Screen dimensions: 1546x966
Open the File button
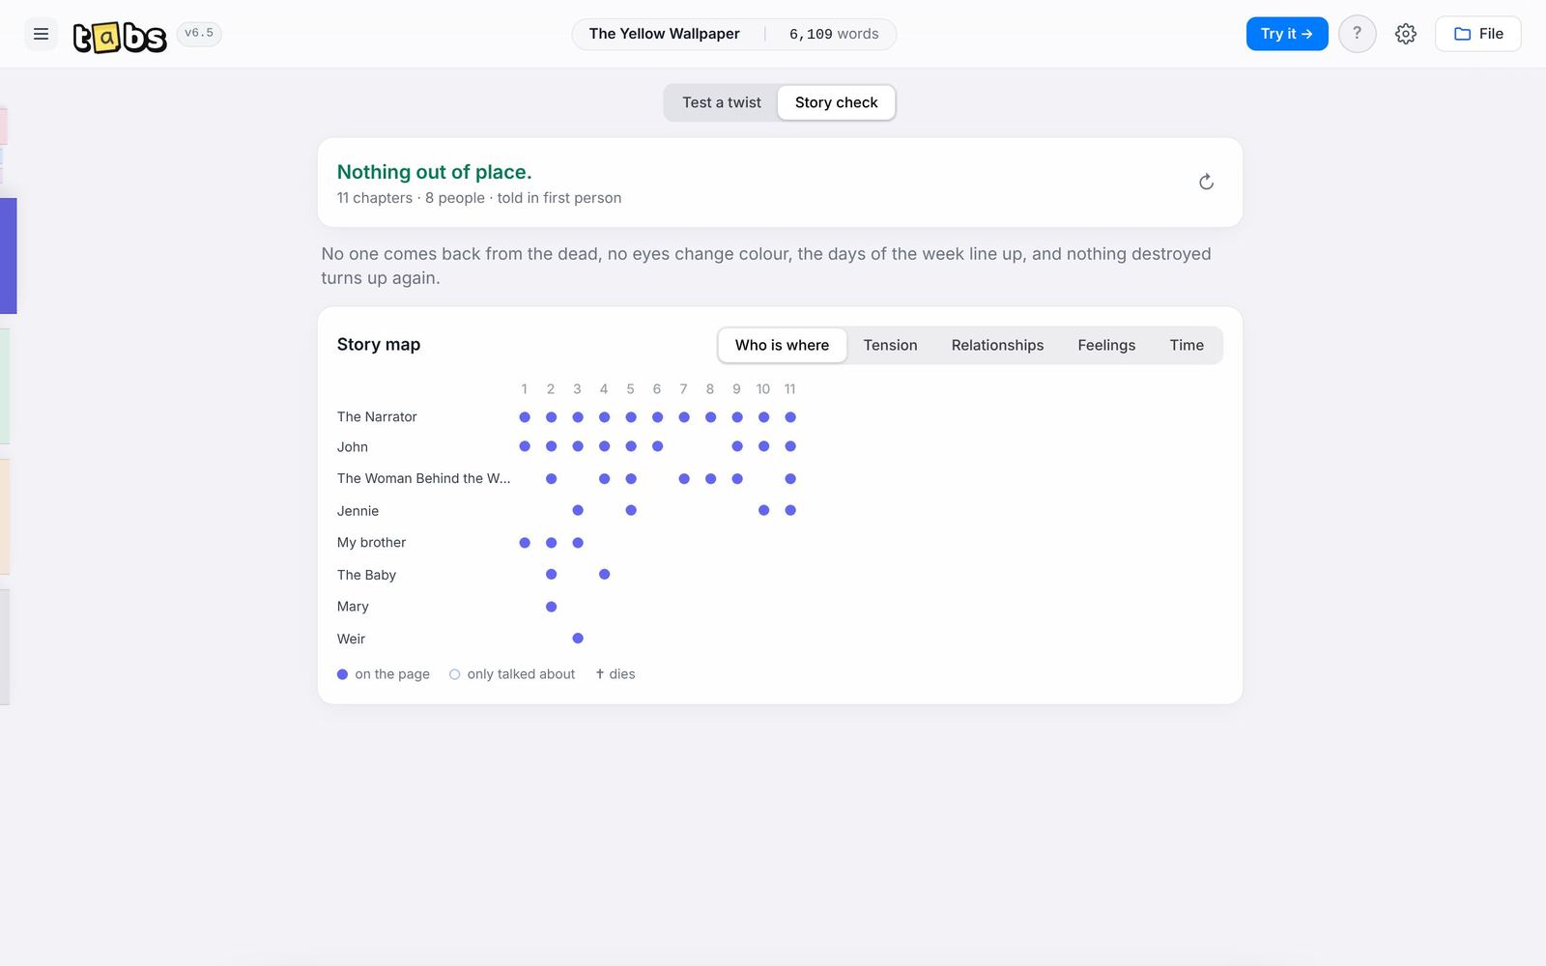click(x=1478, y=34)
